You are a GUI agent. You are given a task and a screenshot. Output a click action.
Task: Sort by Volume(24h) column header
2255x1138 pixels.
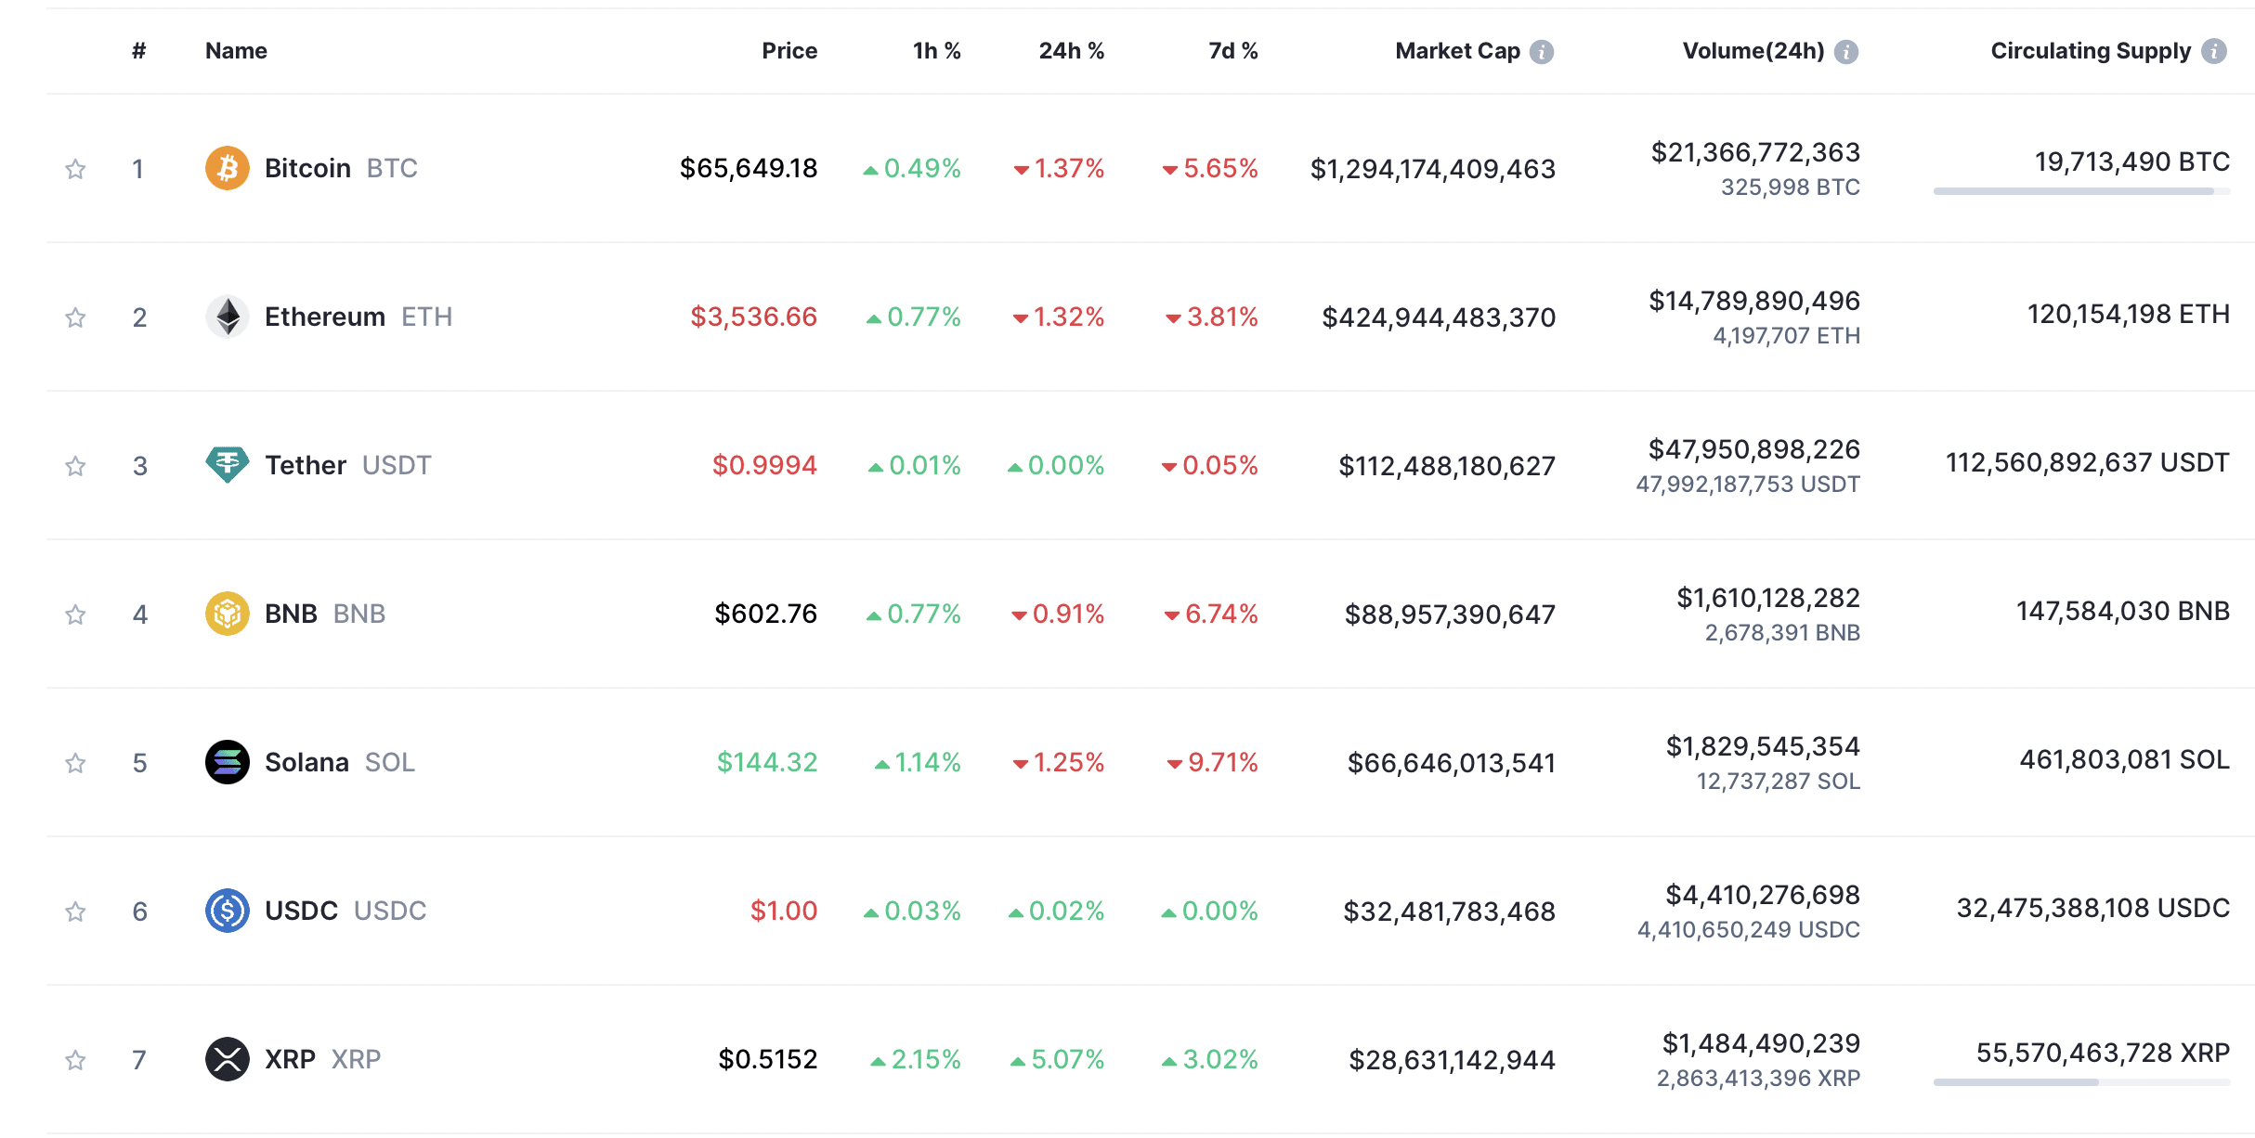point(1753,51)
